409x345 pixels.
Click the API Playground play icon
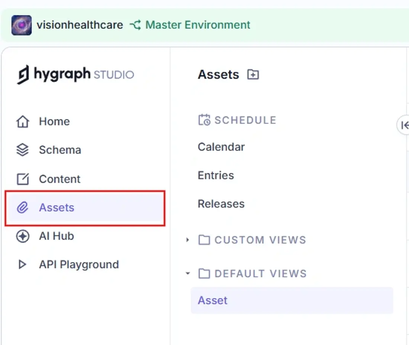[22, 264]
